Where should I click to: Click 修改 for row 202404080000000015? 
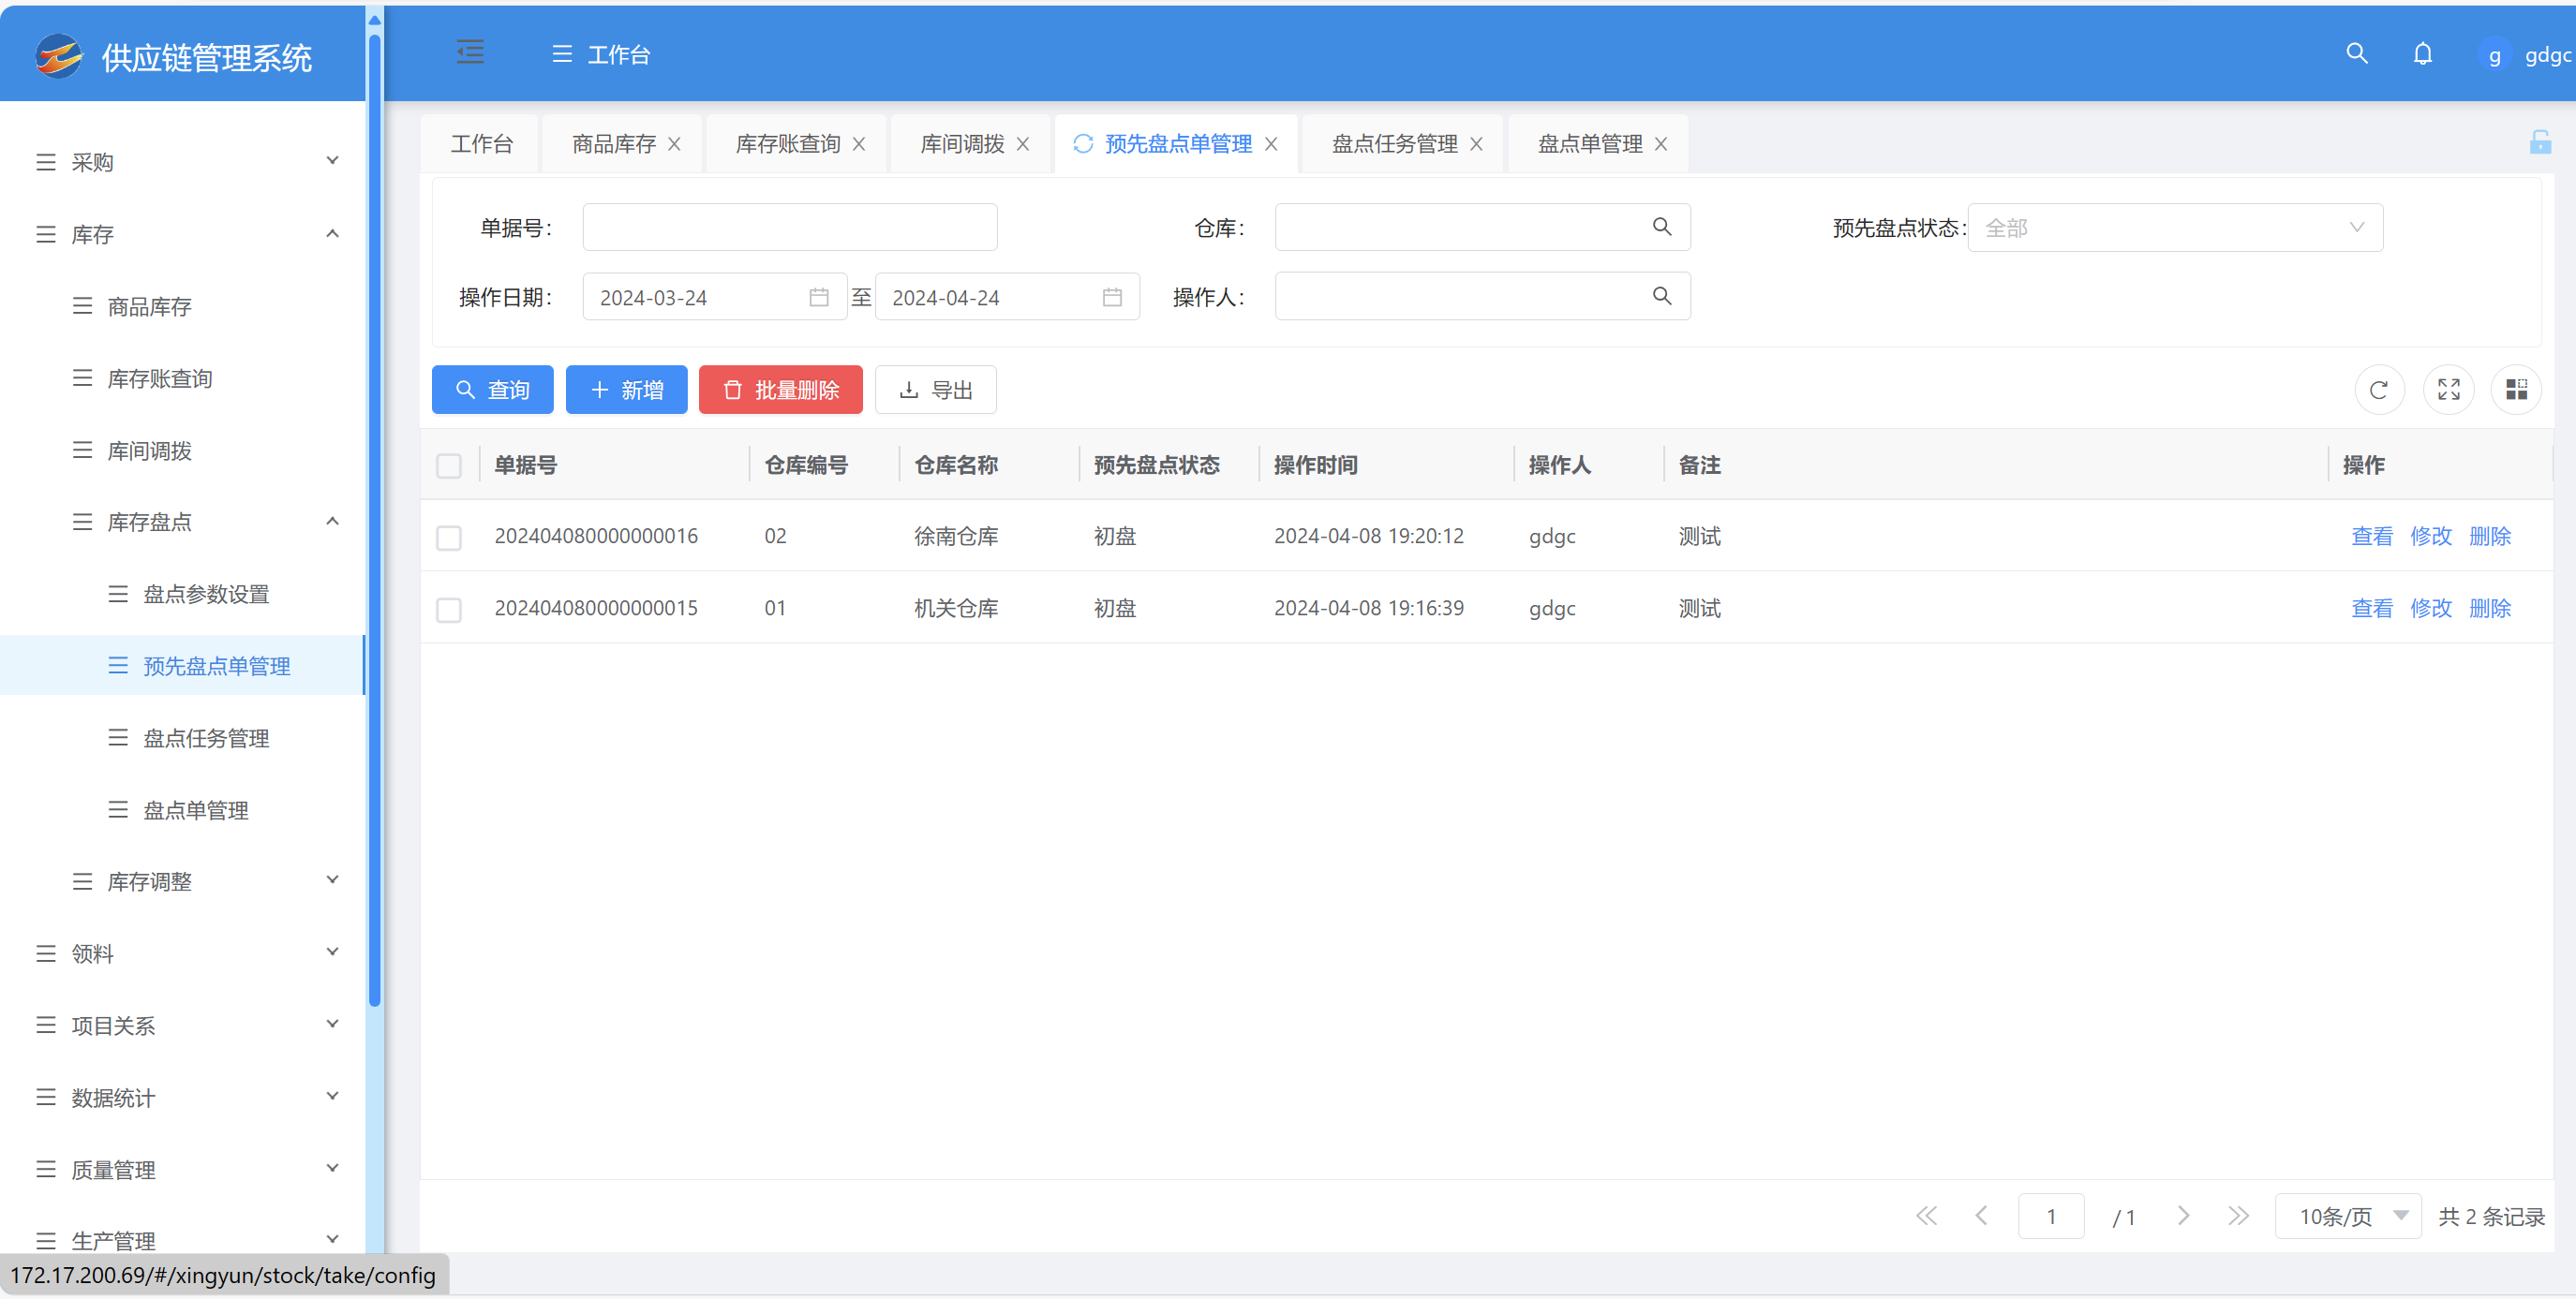pyautogui.click(x=2430, y=609)
